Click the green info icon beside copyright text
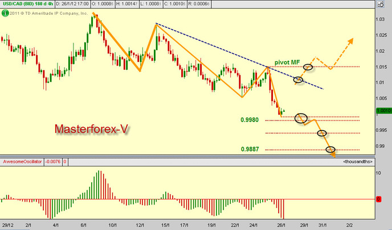This screenshot has width=392, height=230. [5, 13]
